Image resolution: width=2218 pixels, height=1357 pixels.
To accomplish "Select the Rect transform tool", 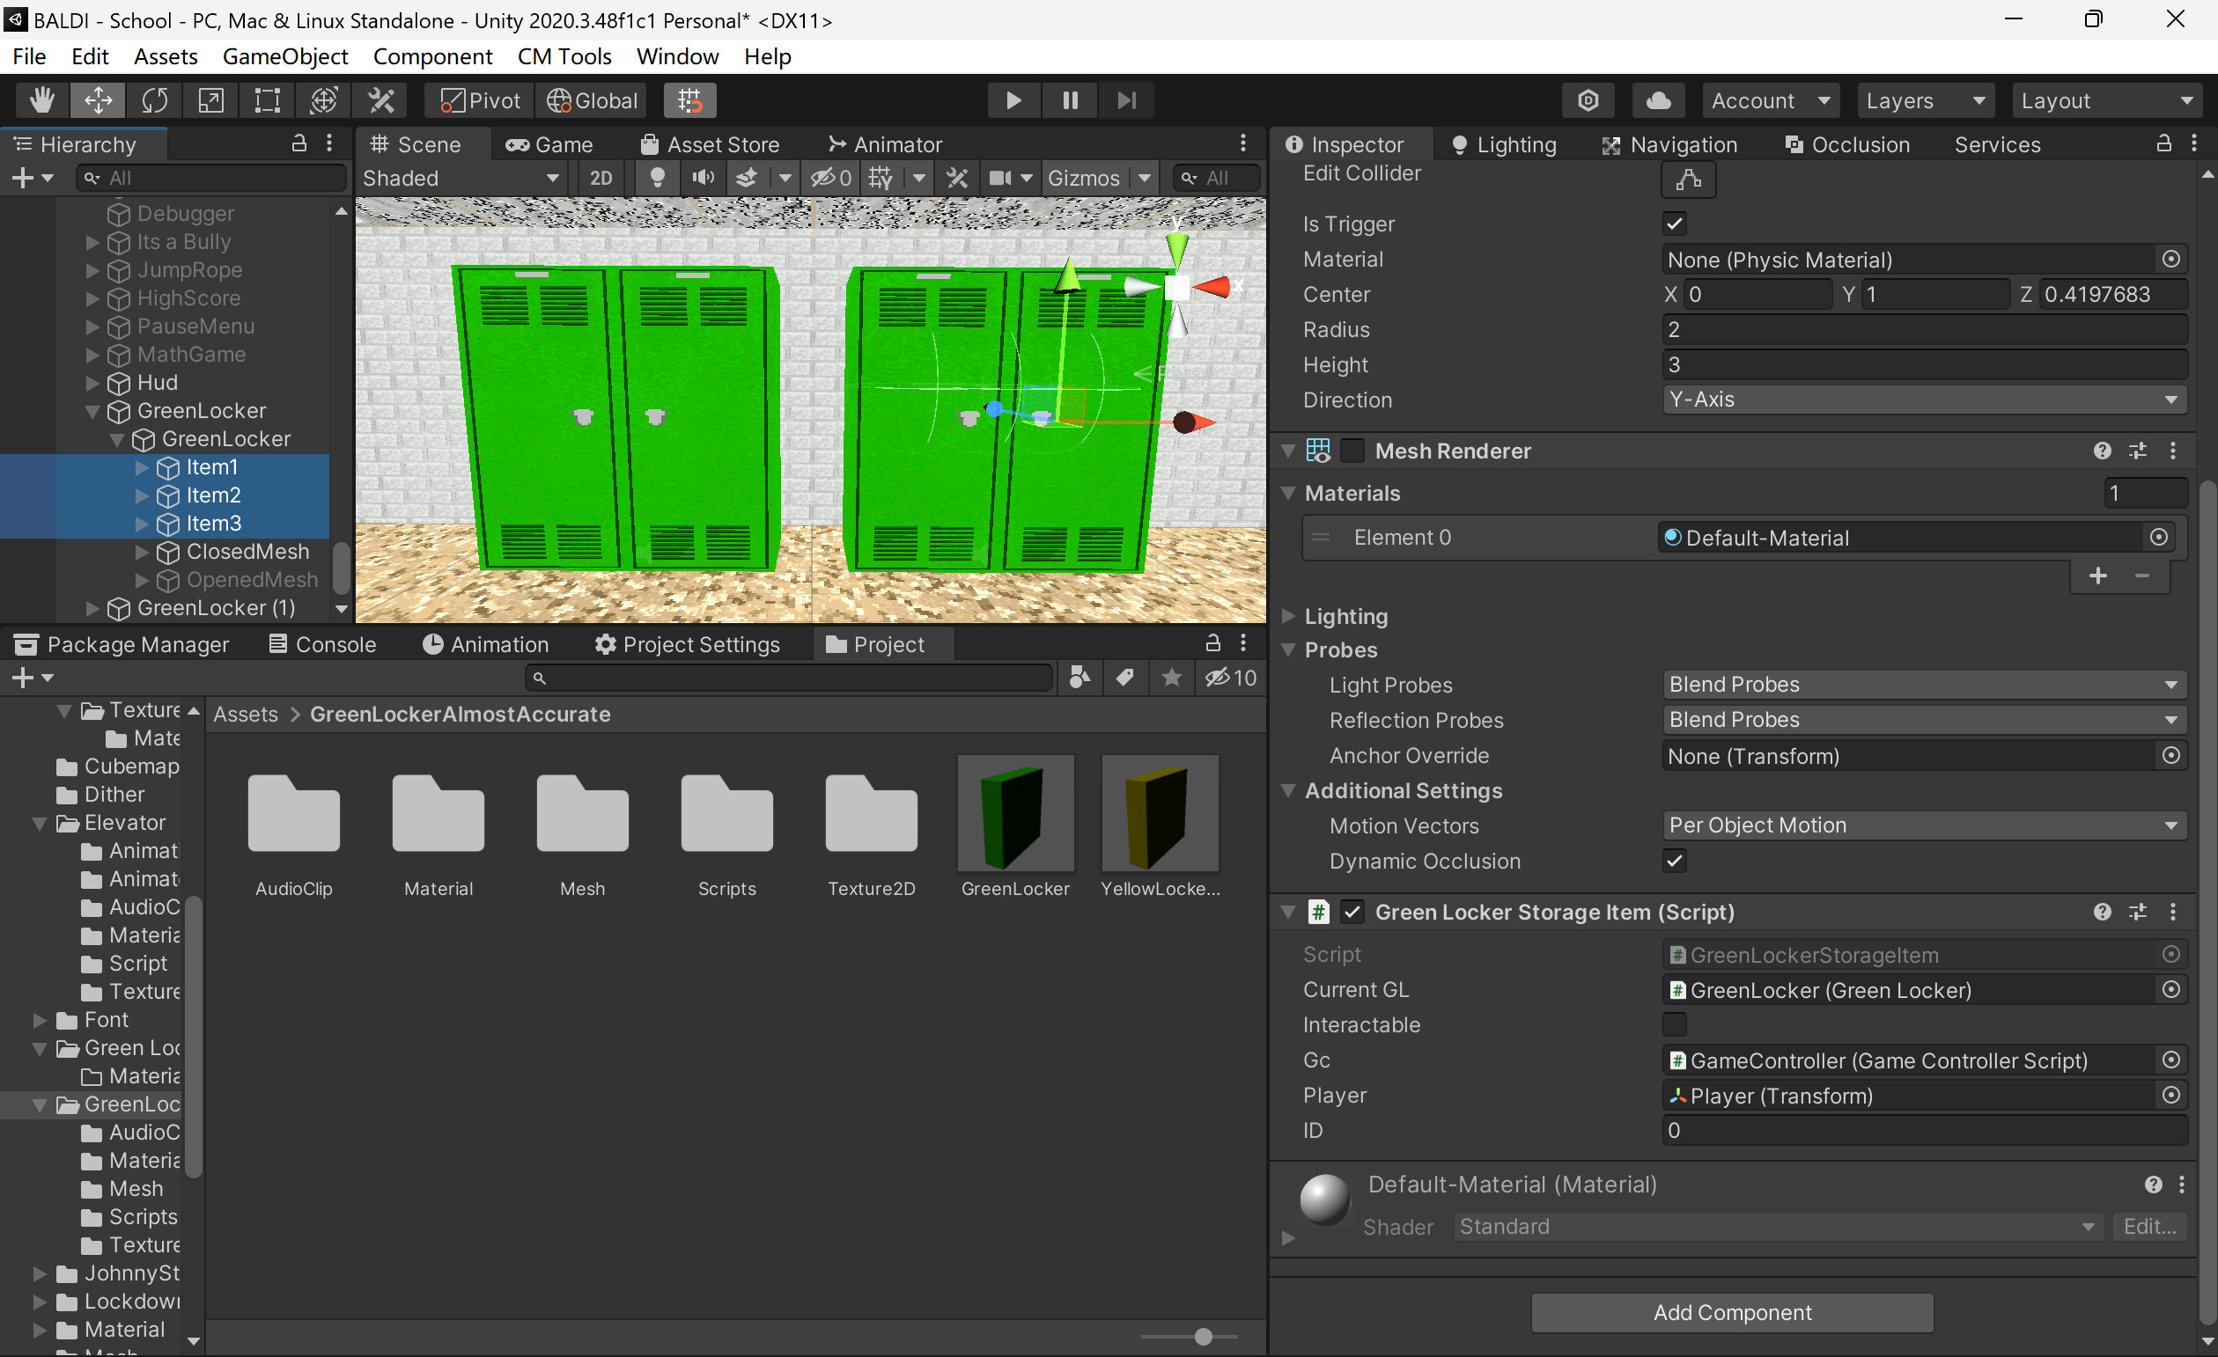I will point(266,100).
